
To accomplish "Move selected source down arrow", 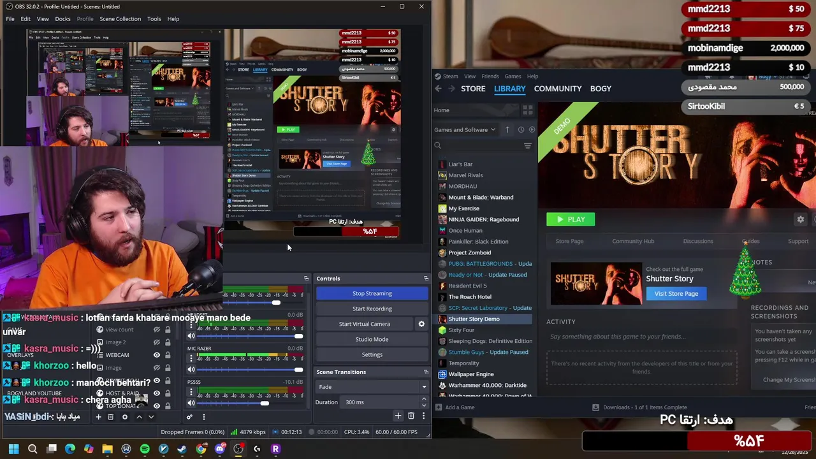I will point(151,417).
